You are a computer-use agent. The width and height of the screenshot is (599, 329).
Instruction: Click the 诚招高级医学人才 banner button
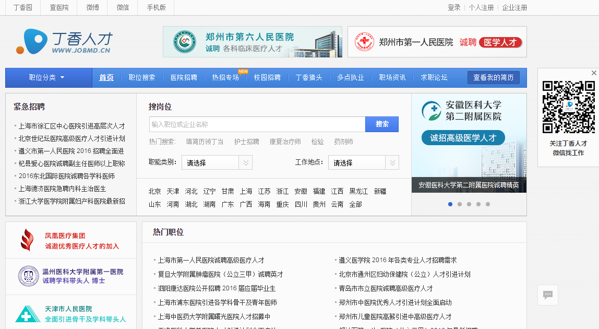(463, 138)
